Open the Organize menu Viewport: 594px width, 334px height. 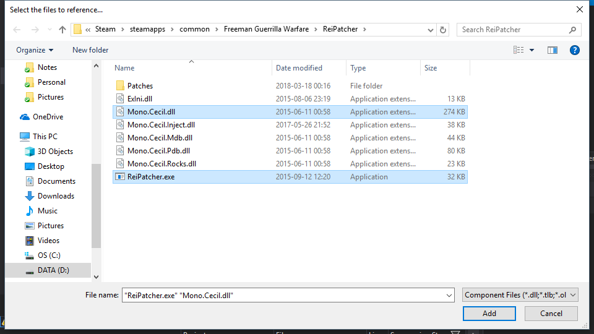(35, 50)
